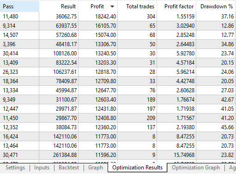Click the Profit column sort arrow

112,6
